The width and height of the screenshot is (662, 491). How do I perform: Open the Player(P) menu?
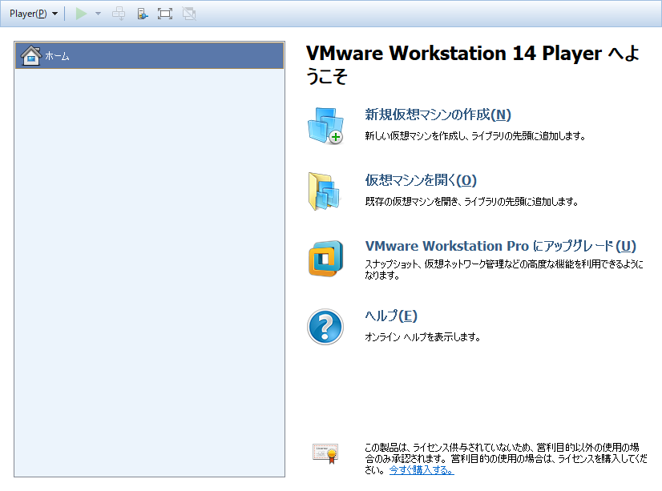tap(34, 14)
